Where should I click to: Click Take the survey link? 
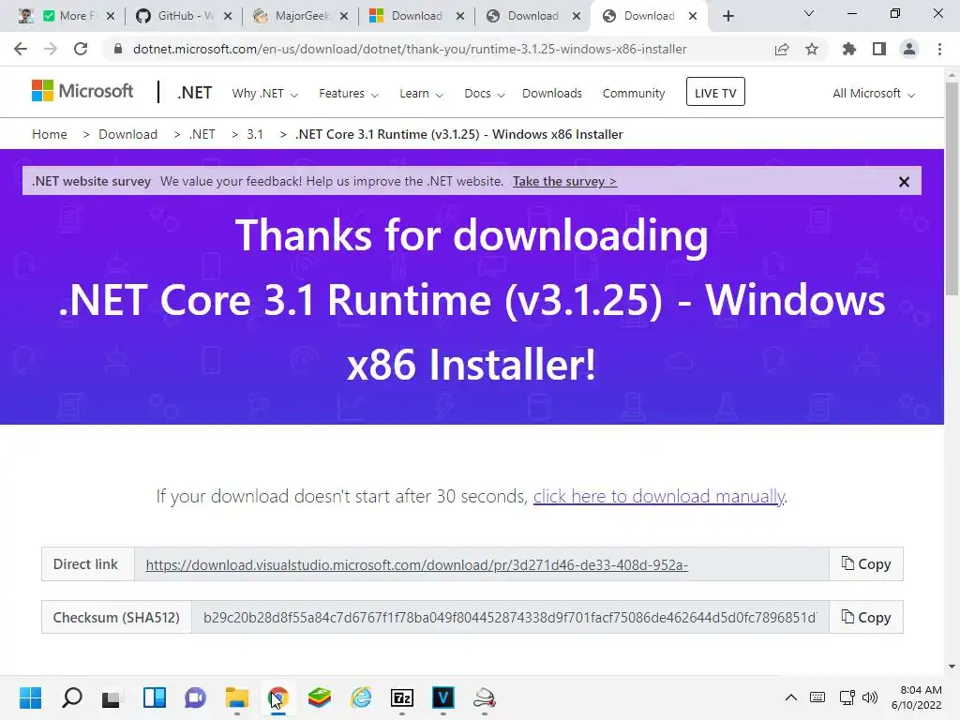pyautogui.click(x=564, y=181)
